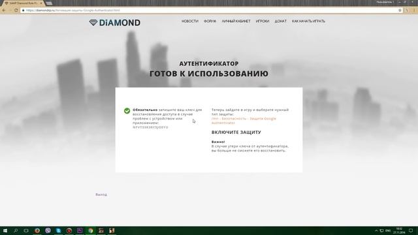
Task: Click the ENG language indicator
Action: point(388,230)
